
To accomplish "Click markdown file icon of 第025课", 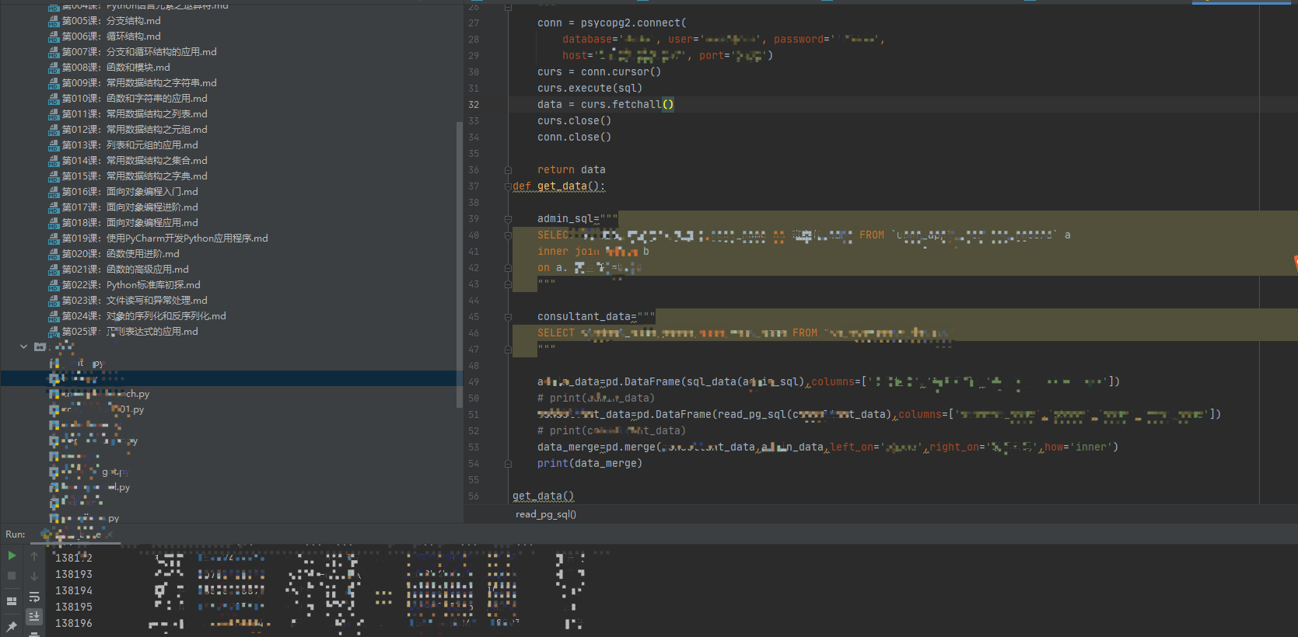I will click(54, 332).
